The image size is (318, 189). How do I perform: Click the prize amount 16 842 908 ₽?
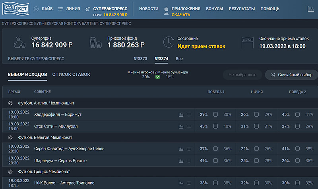point(115,15)
